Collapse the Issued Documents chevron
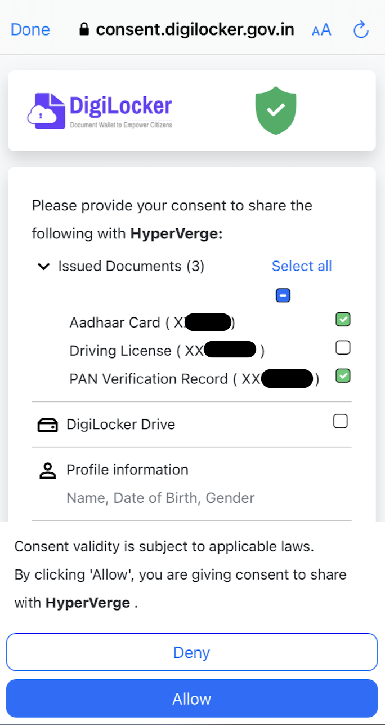The width and height of the screenshot is (385, 725). coord(43,267)
